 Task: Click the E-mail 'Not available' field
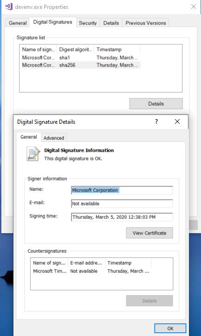[122, 203]
